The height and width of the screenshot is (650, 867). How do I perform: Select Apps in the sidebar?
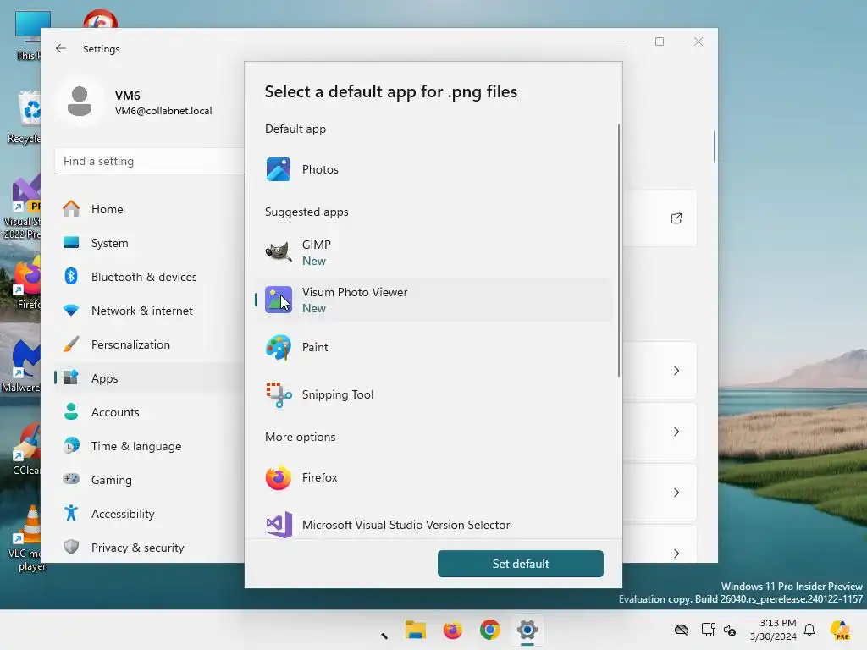coord(149,378)
